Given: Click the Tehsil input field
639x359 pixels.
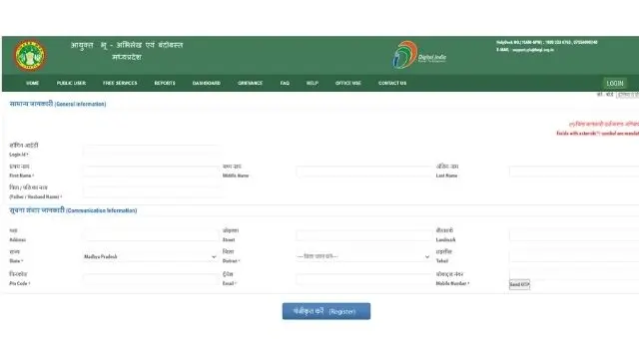Looking at the screenshot, I should 574,256.
